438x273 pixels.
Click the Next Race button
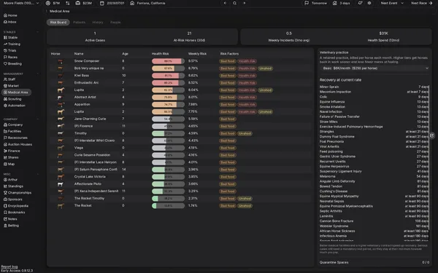tap(421, 3)
